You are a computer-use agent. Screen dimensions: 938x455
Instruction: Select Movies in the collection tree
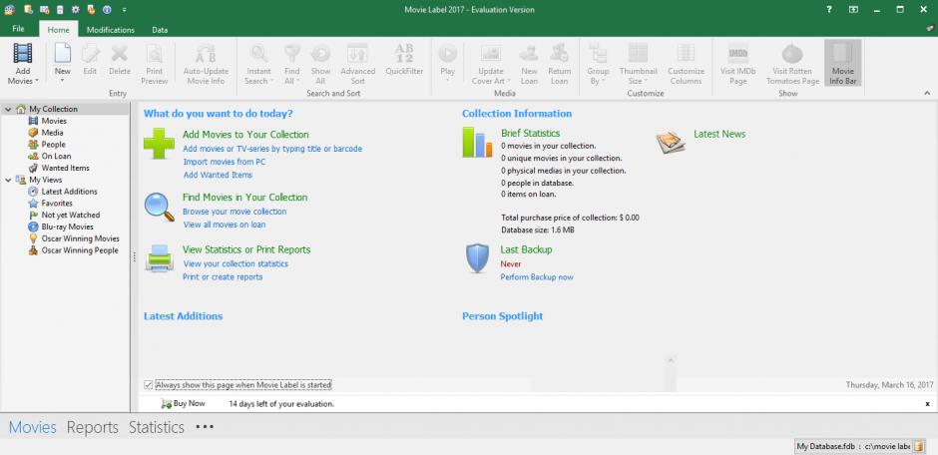point(54,121)
